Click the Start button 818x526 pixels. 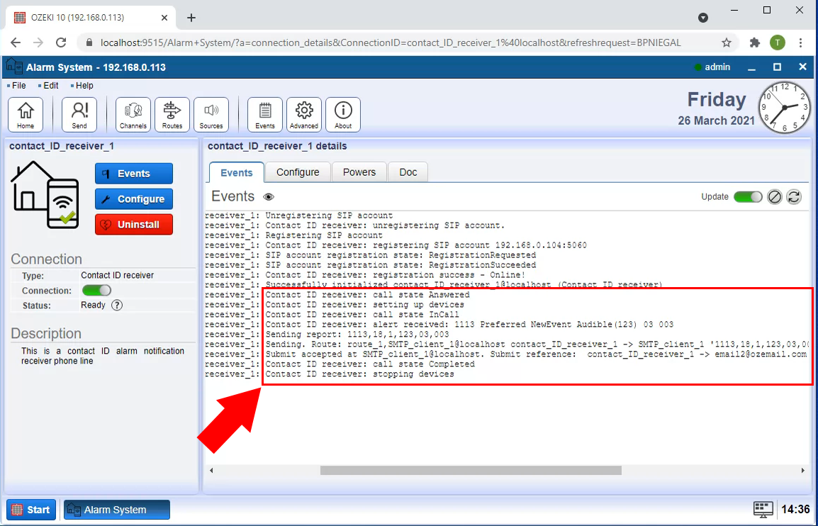click(x=31, y=510)
